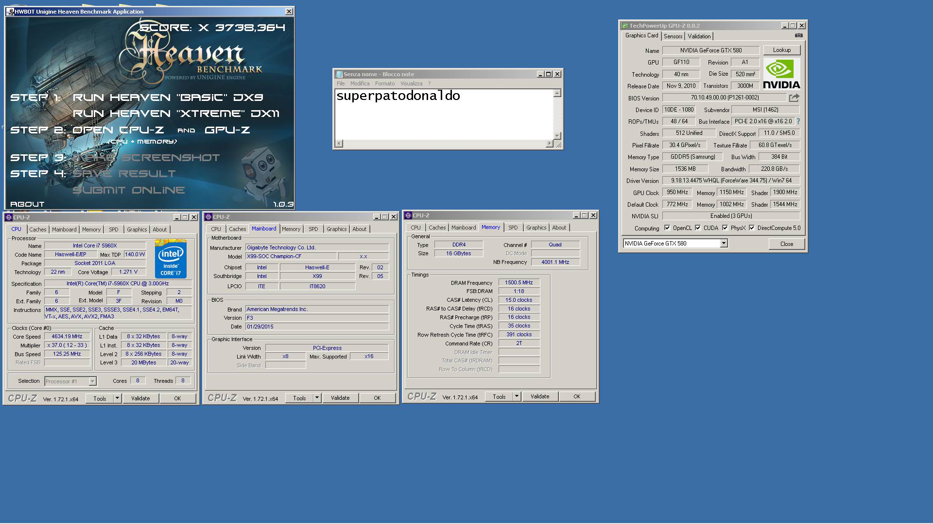
Task: Open the ? help menu in Notepad
Action: [429, 83]
